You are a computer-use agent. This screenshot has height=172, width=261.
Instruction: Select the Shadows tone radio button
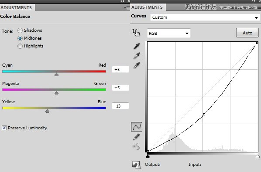[x=20, y=30]
